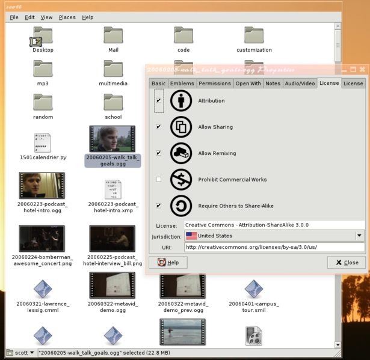The width and height of the screenshot is (370, 360).
Task: Click the Help button in Properties dialog
Action: coord(168,263)
